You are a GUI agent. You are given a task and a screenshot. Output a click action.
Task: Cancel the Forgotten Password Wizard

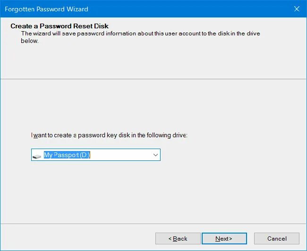277,239
